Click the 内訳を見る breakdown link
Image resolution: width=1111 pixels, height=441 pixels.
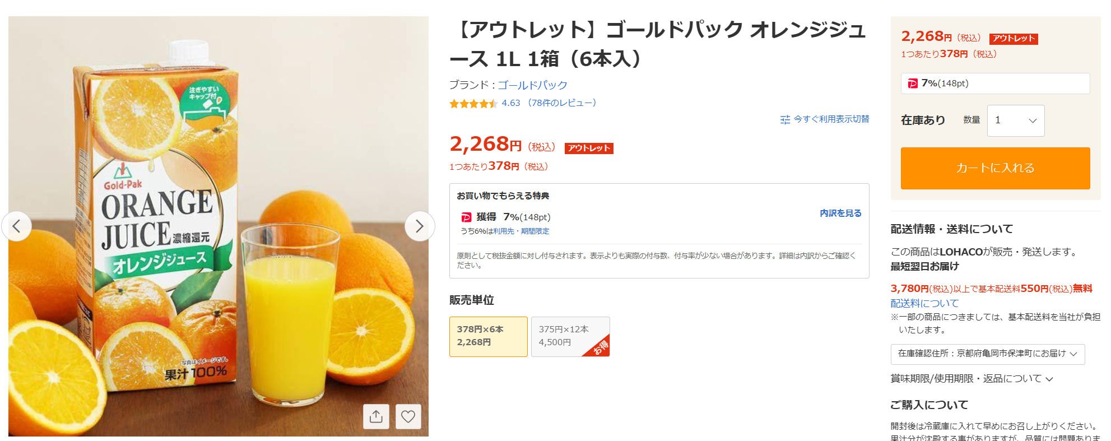pyautogui.click(x=840, y=213)
